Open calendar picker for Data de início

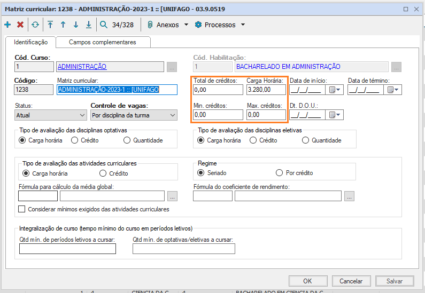coord(335,90)
